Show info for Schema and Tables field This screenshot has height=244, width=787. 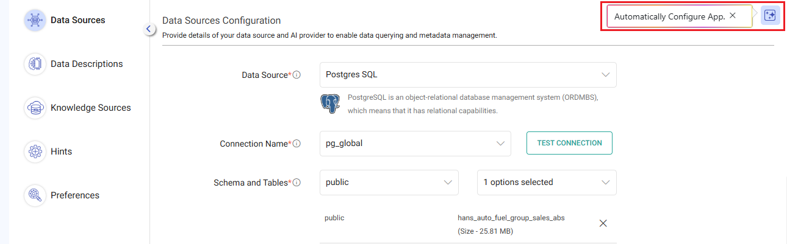(296, 183)
